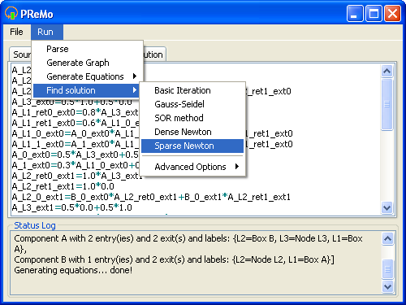
Task: Click Status Log scroll down arrow
Action: (387, 287)
